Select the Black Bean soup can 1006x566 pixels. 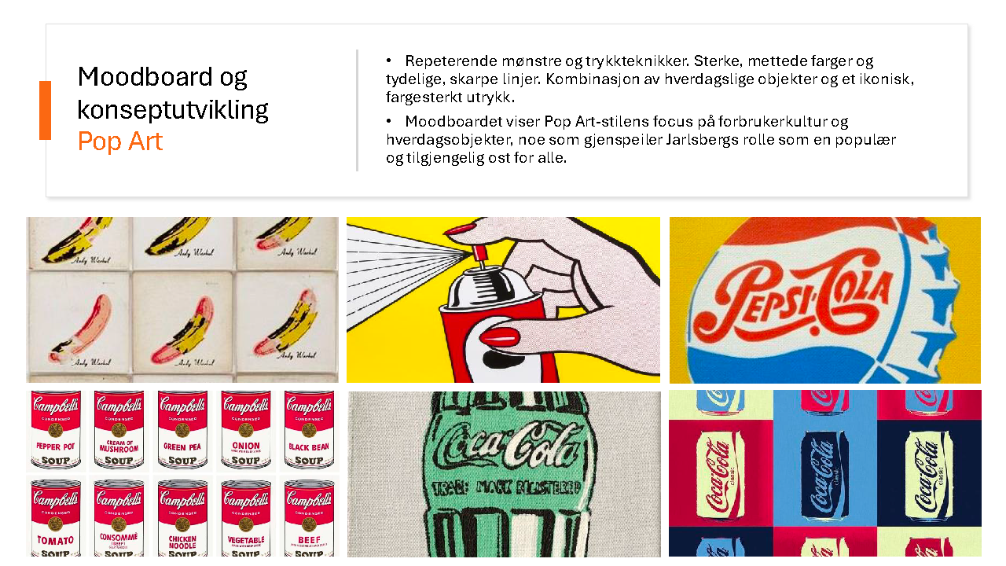click(309, 429)
